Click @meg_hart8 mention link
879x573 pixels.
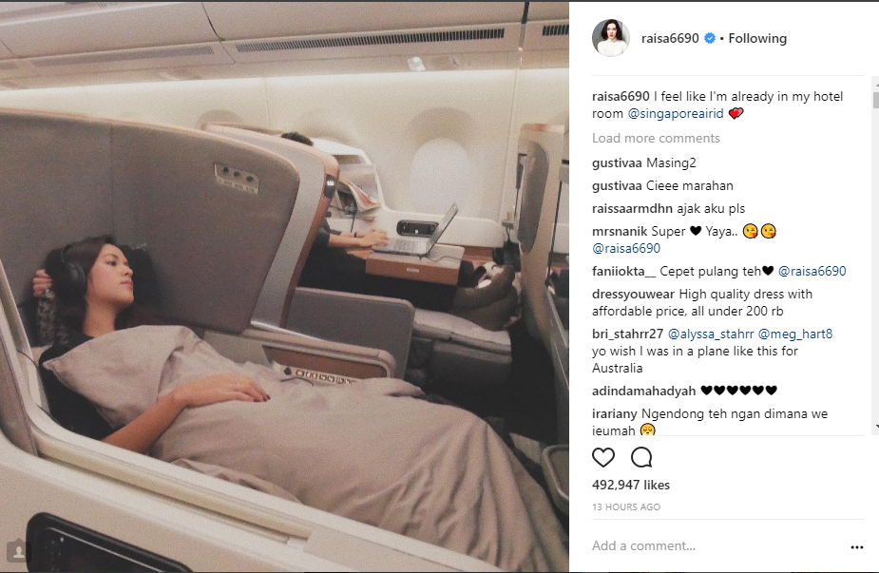click(x=795, y=334)
